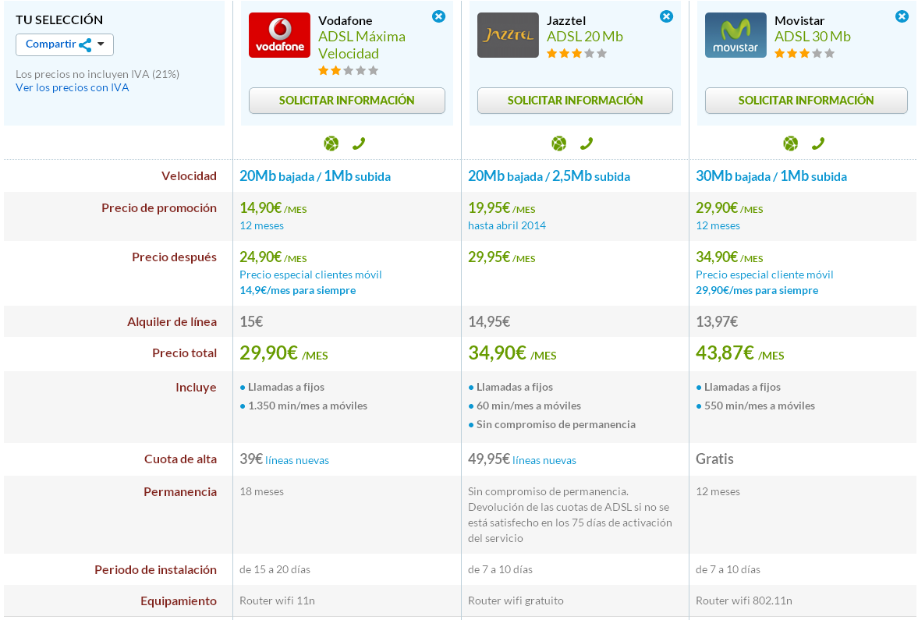The width and height of the screenshot is (918, 620).
Task: Request information for Movistar plan
Action: click(806, 101)
